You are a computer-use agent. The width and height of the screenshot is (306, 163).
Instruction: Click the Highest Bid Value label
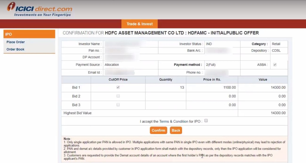[77, 113]
